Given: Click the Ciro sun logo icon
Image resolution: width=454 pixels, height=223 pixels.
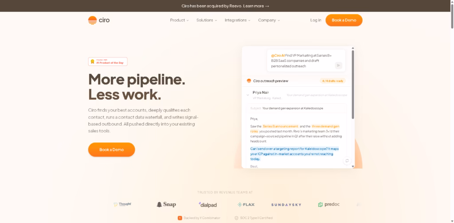Looking at the screenshot, I should click(92, 20).
